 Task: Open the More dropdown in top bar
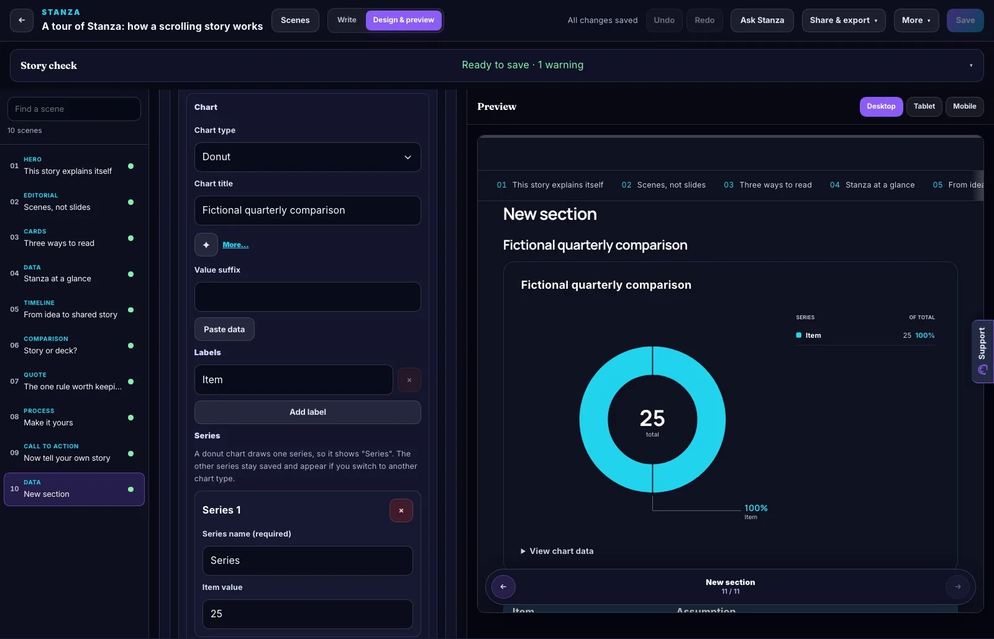pos(916,20)
